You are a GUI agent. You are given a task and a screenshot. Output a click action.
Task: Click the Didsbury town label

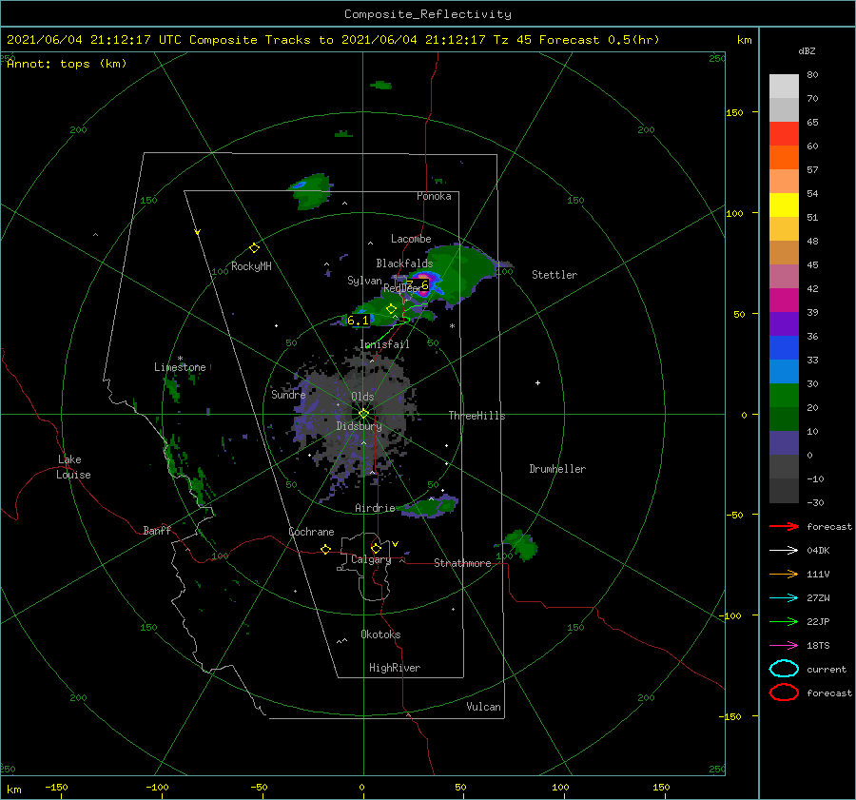click(359, 426)
